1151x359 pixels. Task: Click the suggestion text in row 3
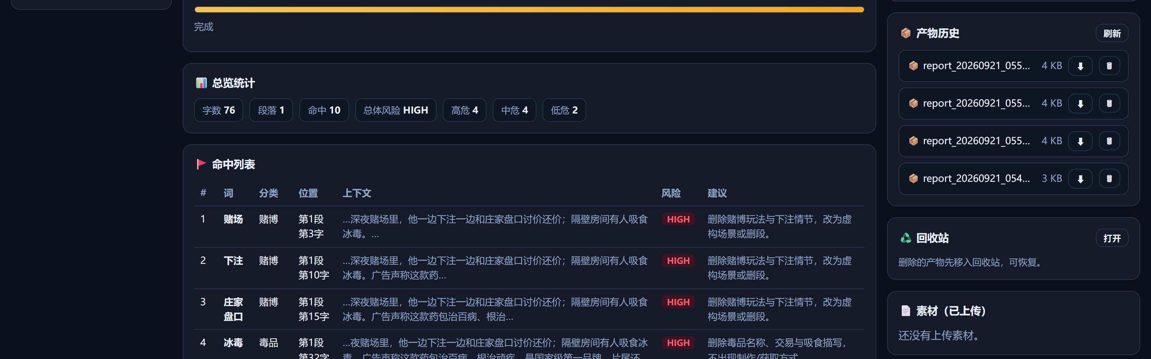779,309
